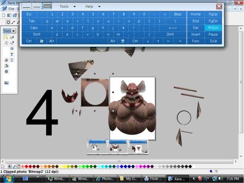Open the colour editor icon
This screenshot has width=244, height=183.
(10, 167)
